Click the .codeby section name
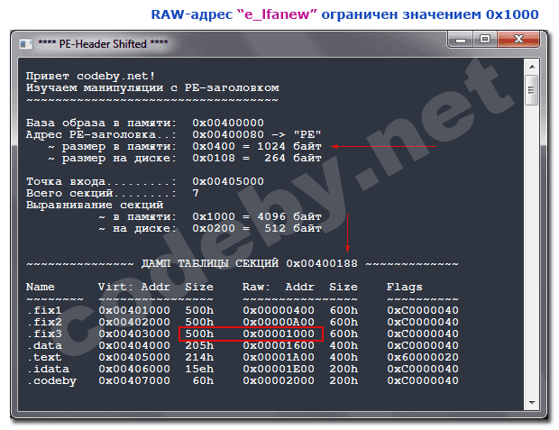Viewport: 559px width, 430px height. click(51, 381)
